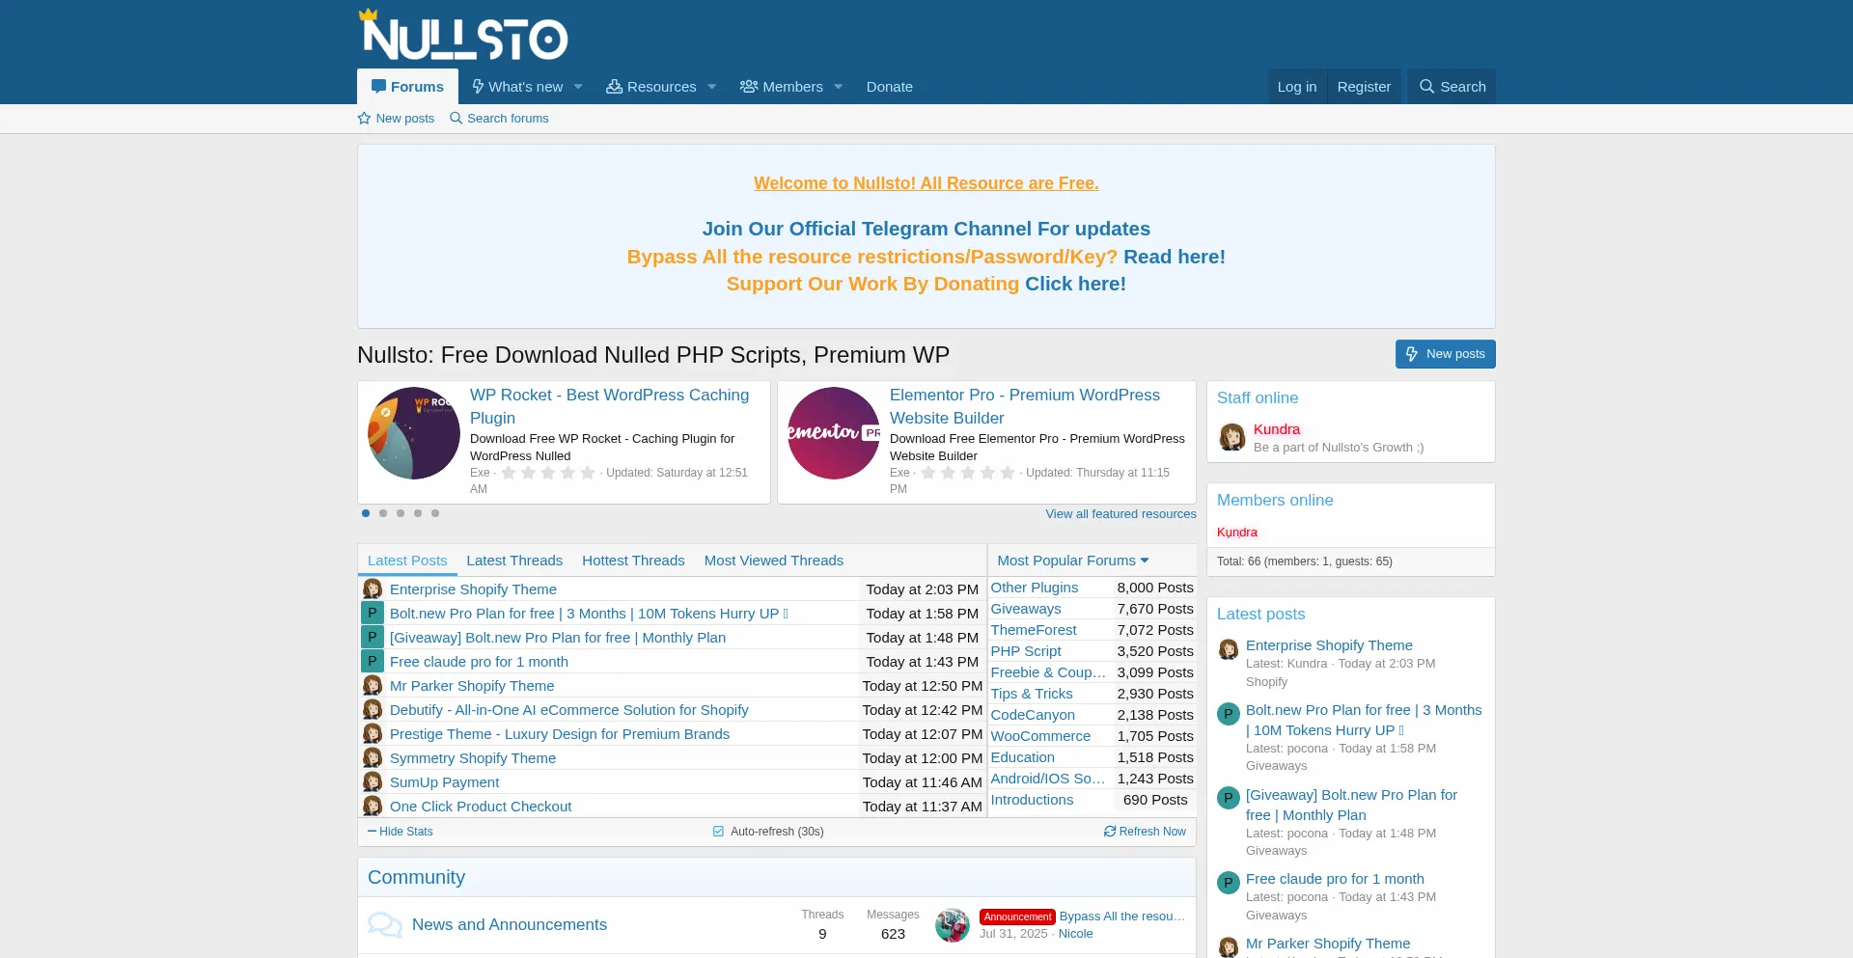Click P avatar beside sidebar Giveaway Bolt.new
Image resolution: width=1853 pixels, height=958 pixels.
click(1229, 798)
